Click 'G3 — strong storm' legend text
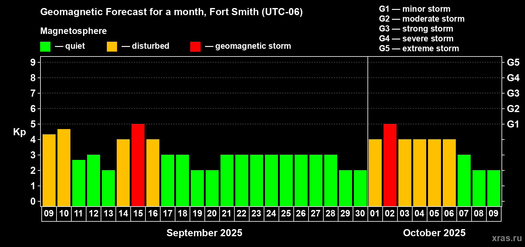The image size is (525, 247). [416, 29]
